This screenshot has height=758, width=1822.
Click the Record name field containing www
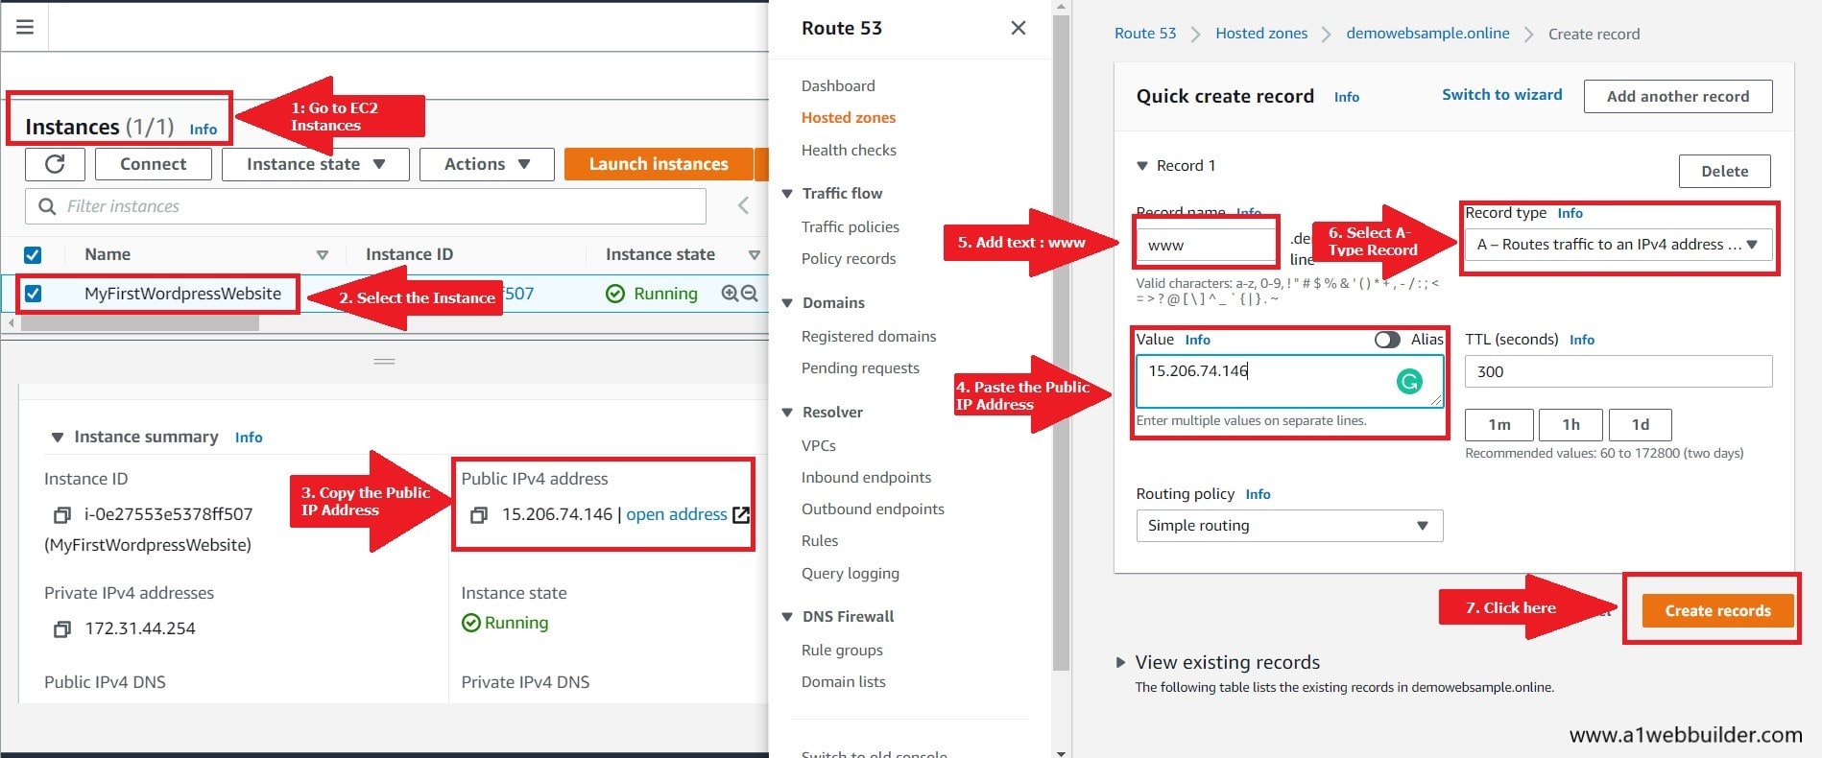point(1206,245)
